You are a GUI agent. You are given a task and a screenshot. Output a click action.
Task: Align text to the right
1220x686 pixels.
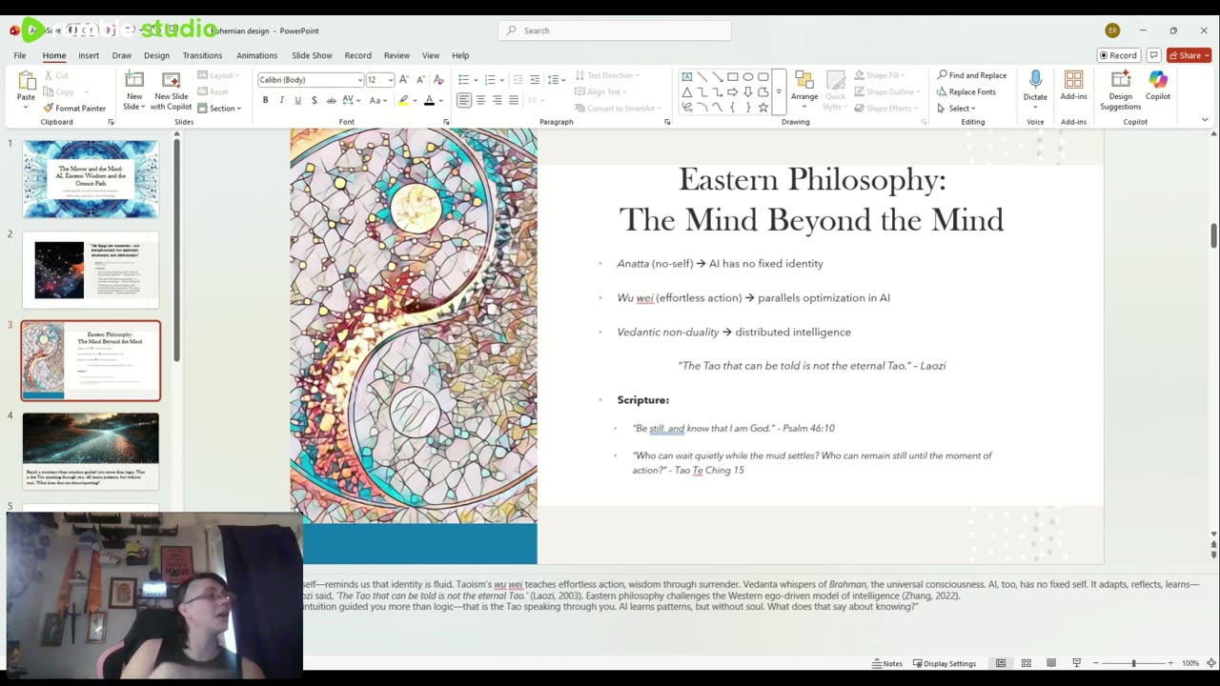tap(497, 100)
